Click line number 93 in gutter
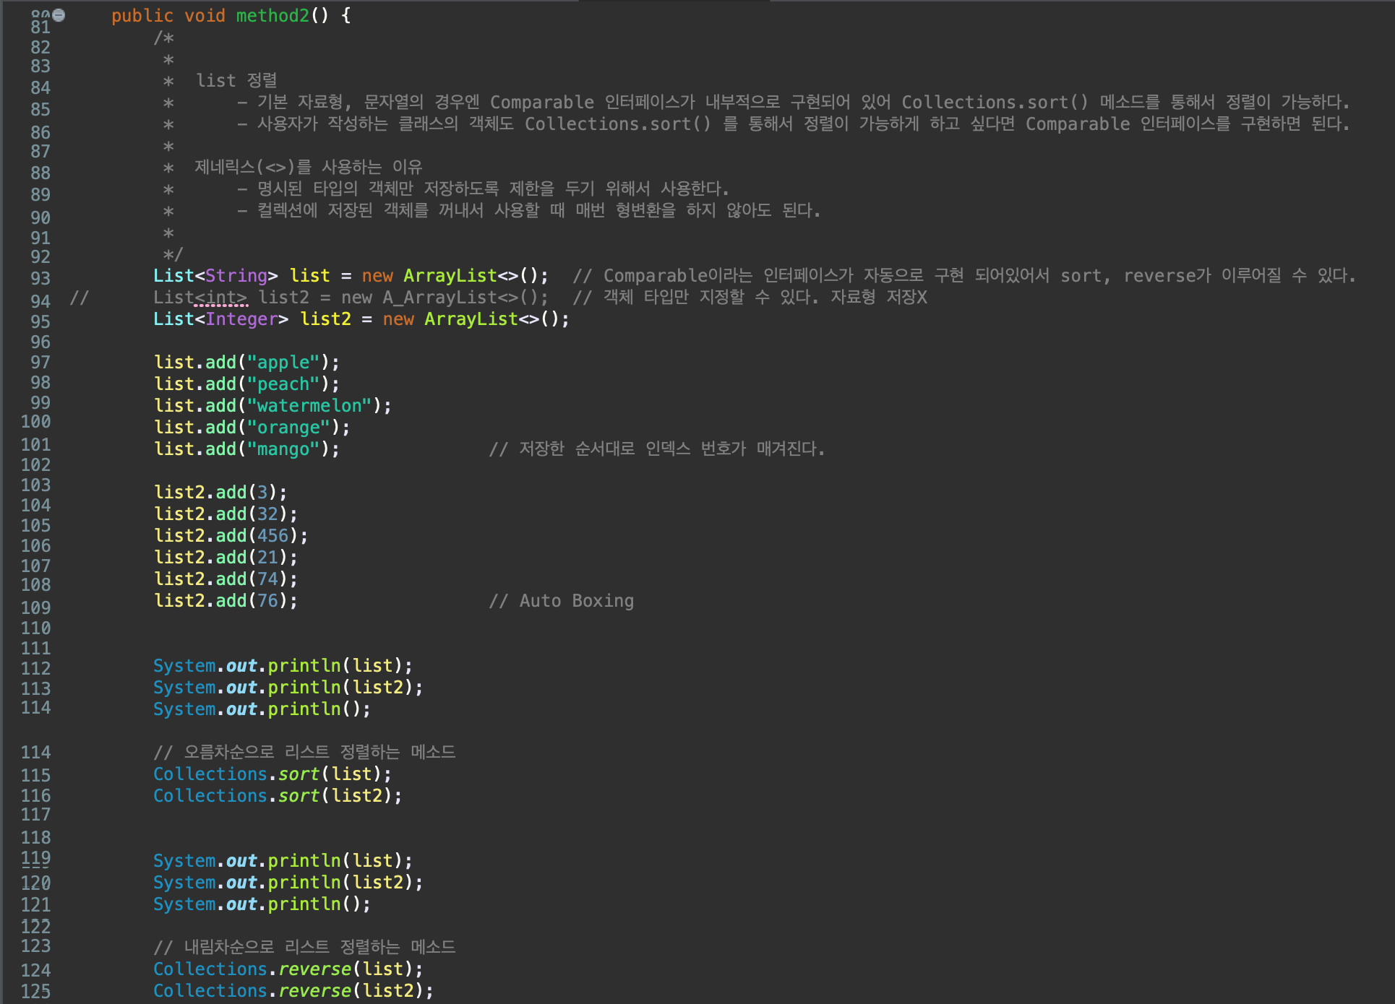Viewport: 1395px width, 1004px height. click(x=40, y=278)
